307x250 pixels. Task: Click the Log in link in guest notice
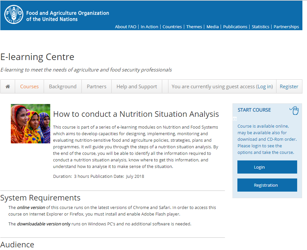265,87
